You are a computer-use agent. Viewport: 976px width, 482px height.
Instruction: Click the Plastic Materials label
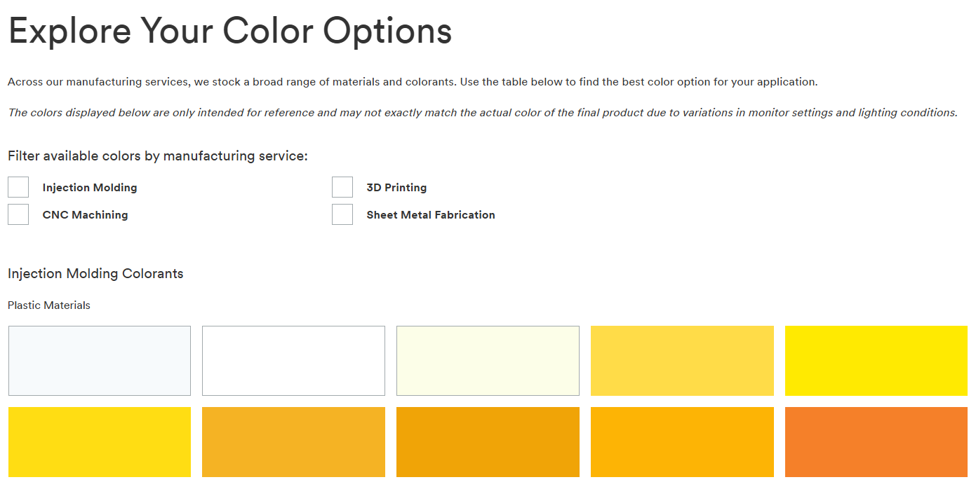48,305
